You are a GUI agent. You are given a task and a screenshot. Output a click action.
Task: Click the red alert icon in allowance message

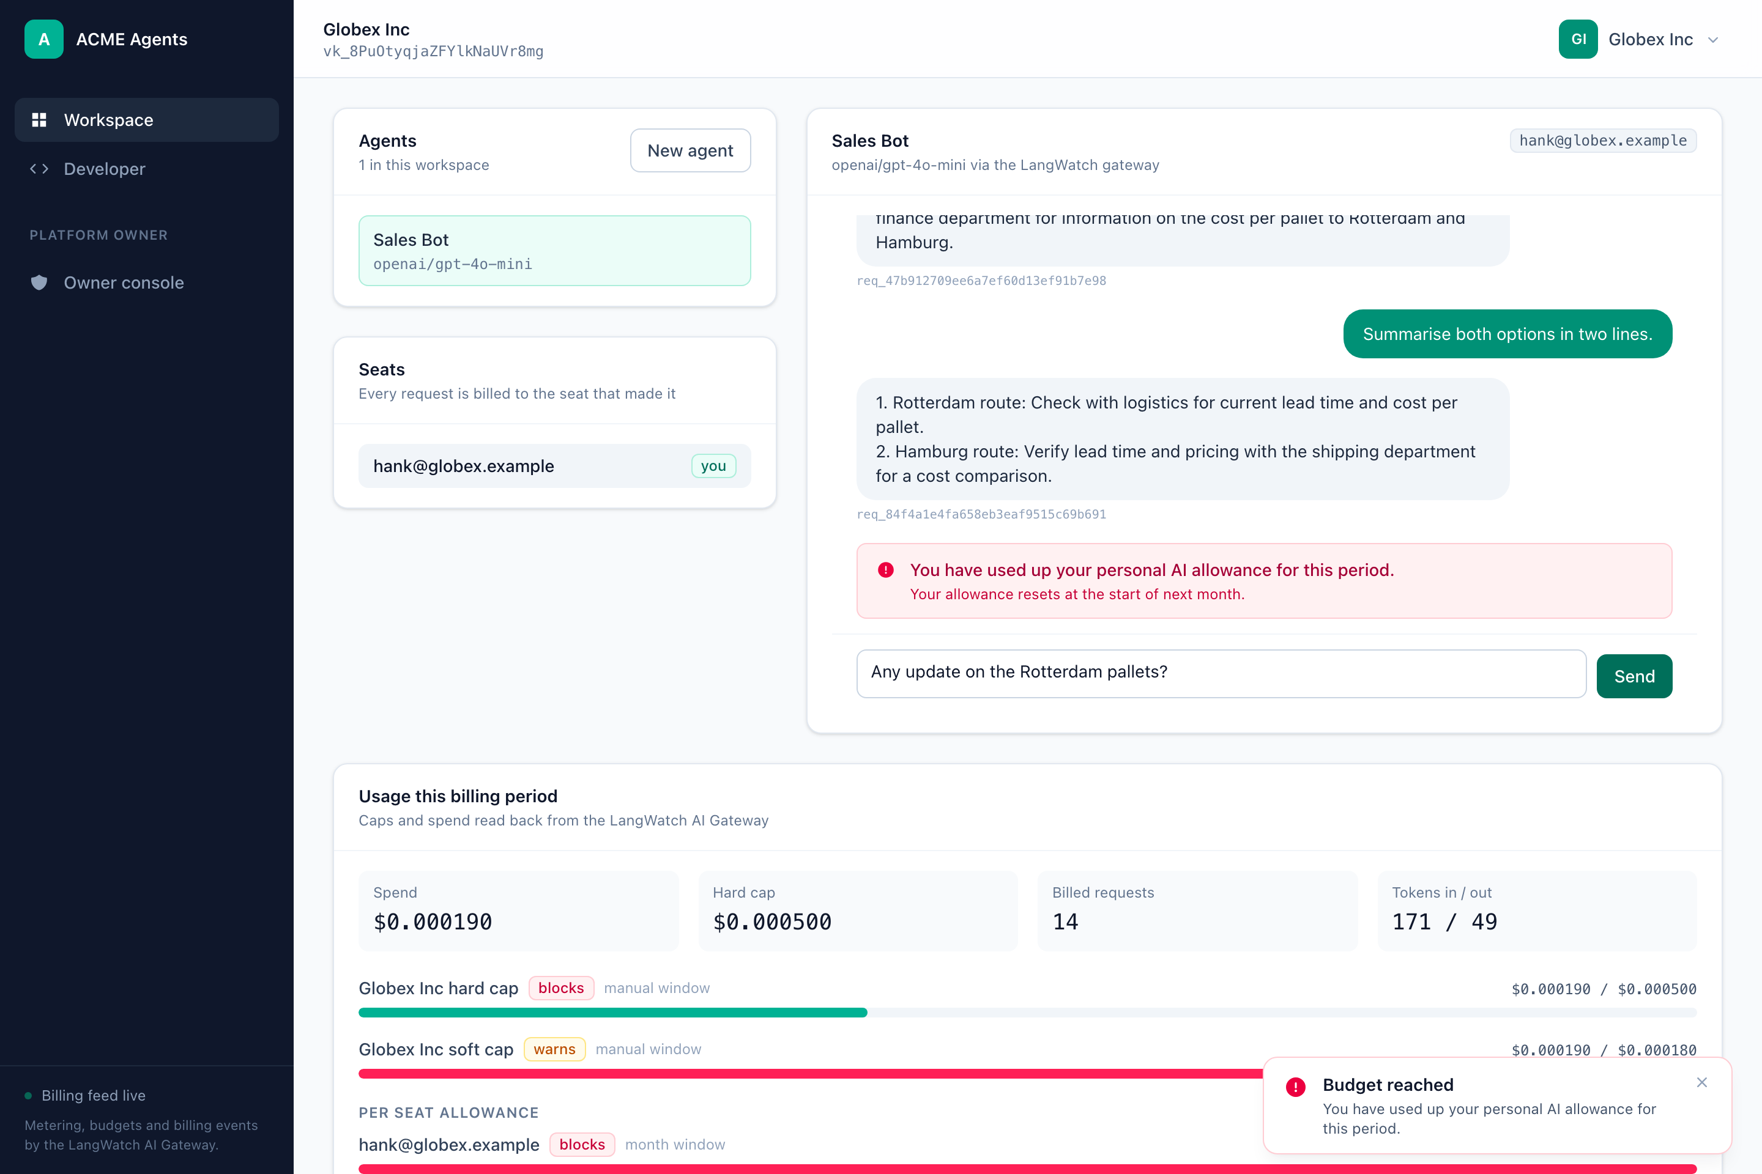point(885,570)
